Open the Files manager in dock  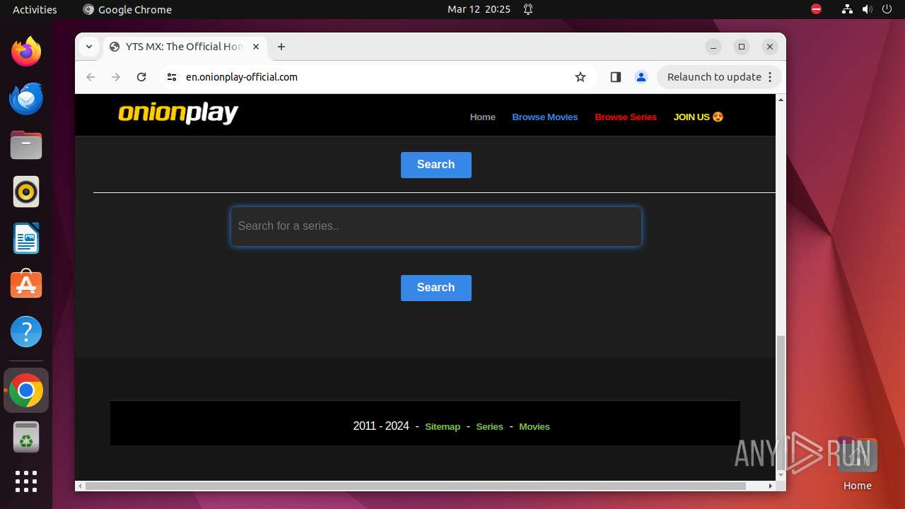pyautogui.click(x=26, y=145)
